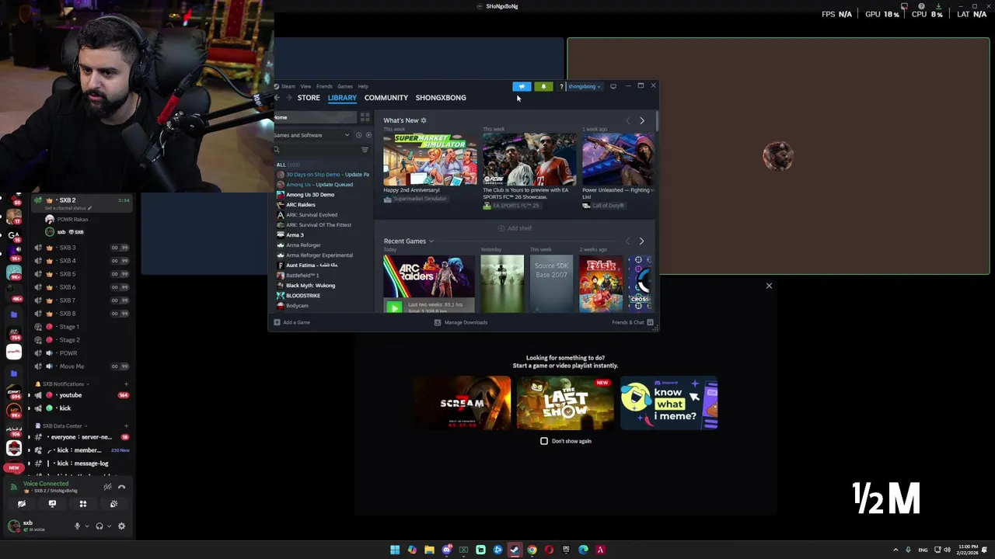Open Discord soundboard button

(x=113, y=504)
